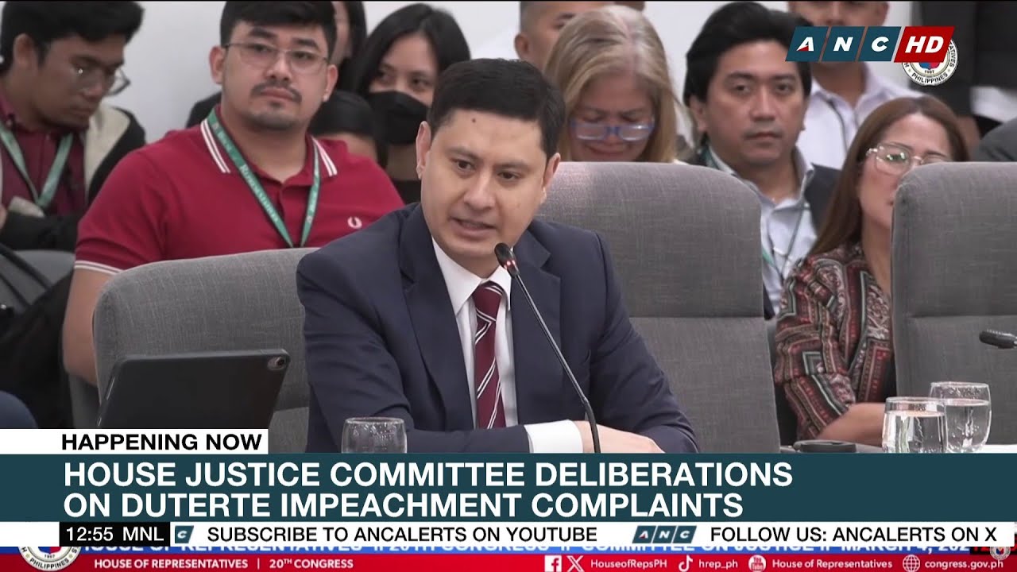The width and height of the screenshot is (1017, 572).
Task: Click the X social icon beside HouseofRepsPH
Action: pyautogui.click(x=575, y=563)
